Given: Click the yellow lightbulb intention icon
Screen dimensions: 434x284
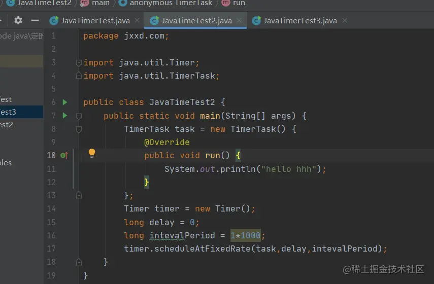Looking at the screenshot, I should coord(91,153).
